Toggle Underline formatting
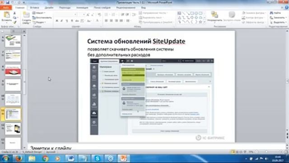This screenshot has width=289, height=163. tap(67, 21)
